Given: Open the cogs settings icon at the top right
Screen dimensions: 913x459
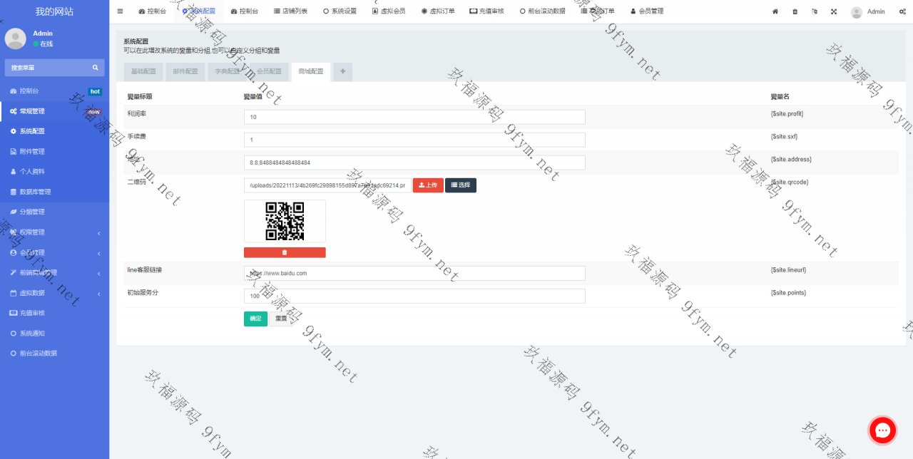Looking at the screenshot, I should (x=902, y=11).
